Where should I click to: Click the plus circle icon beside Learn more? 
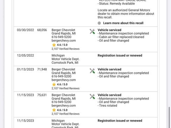(x=99, y=23)
